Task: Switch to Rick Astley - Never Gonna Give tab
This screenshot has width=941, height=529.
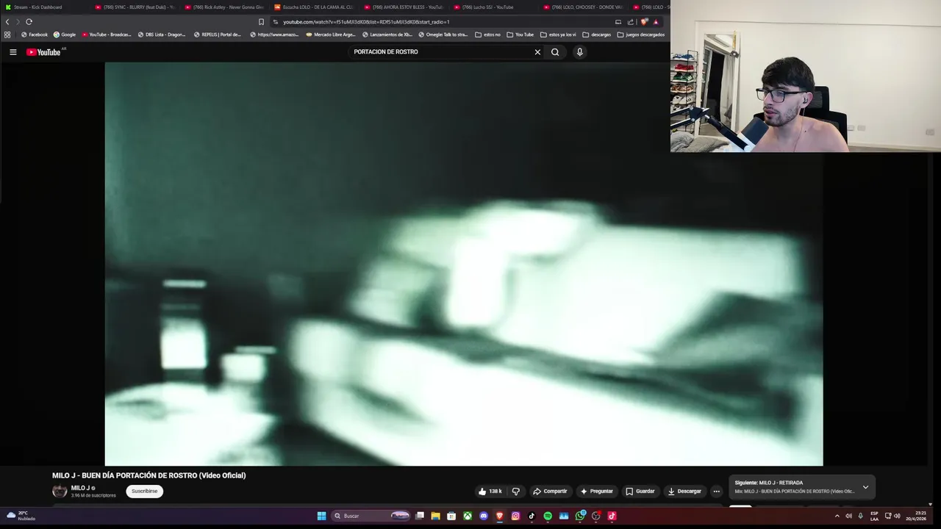Action: pyautogui.click(x=224, y=7)
